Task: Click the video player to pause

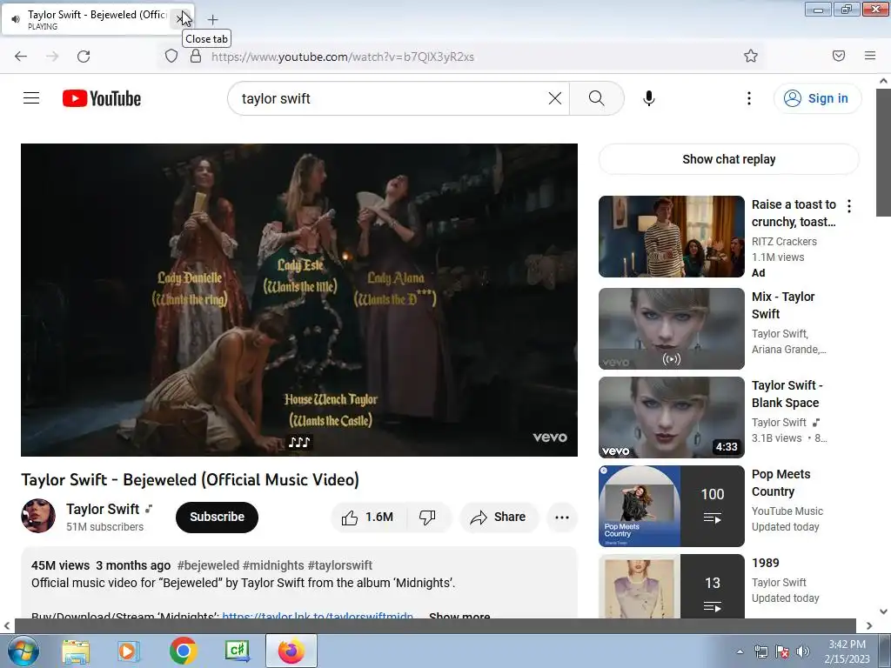Action: [x=299, y=300]
